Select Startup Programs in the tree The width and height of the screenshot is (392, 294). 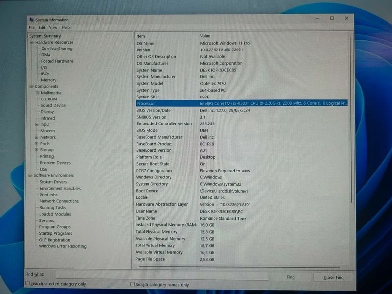[55, 233]
